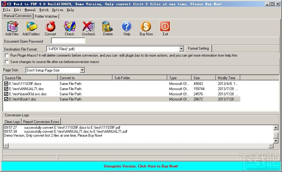The image size is (282, 172).
Task: Click log horizontal scrollbar right arrow
Action: point(271,146)
